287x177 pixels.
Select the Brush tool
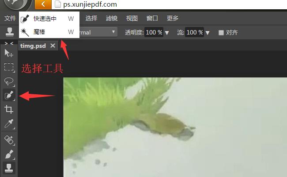pos(9,154)
